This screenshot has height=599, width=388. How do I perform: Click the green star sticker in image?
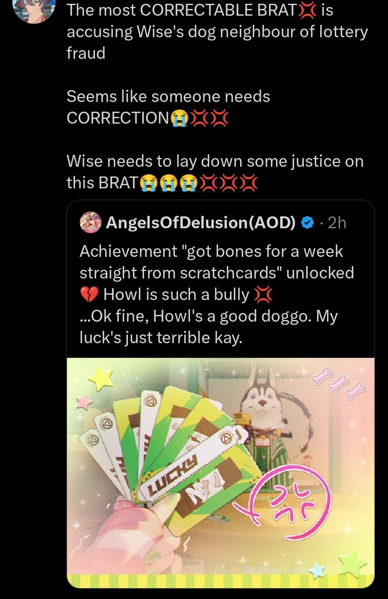(352, 563)
